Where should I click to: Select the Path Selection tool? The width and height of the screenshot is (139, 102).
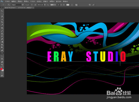(x=2, y=56)
